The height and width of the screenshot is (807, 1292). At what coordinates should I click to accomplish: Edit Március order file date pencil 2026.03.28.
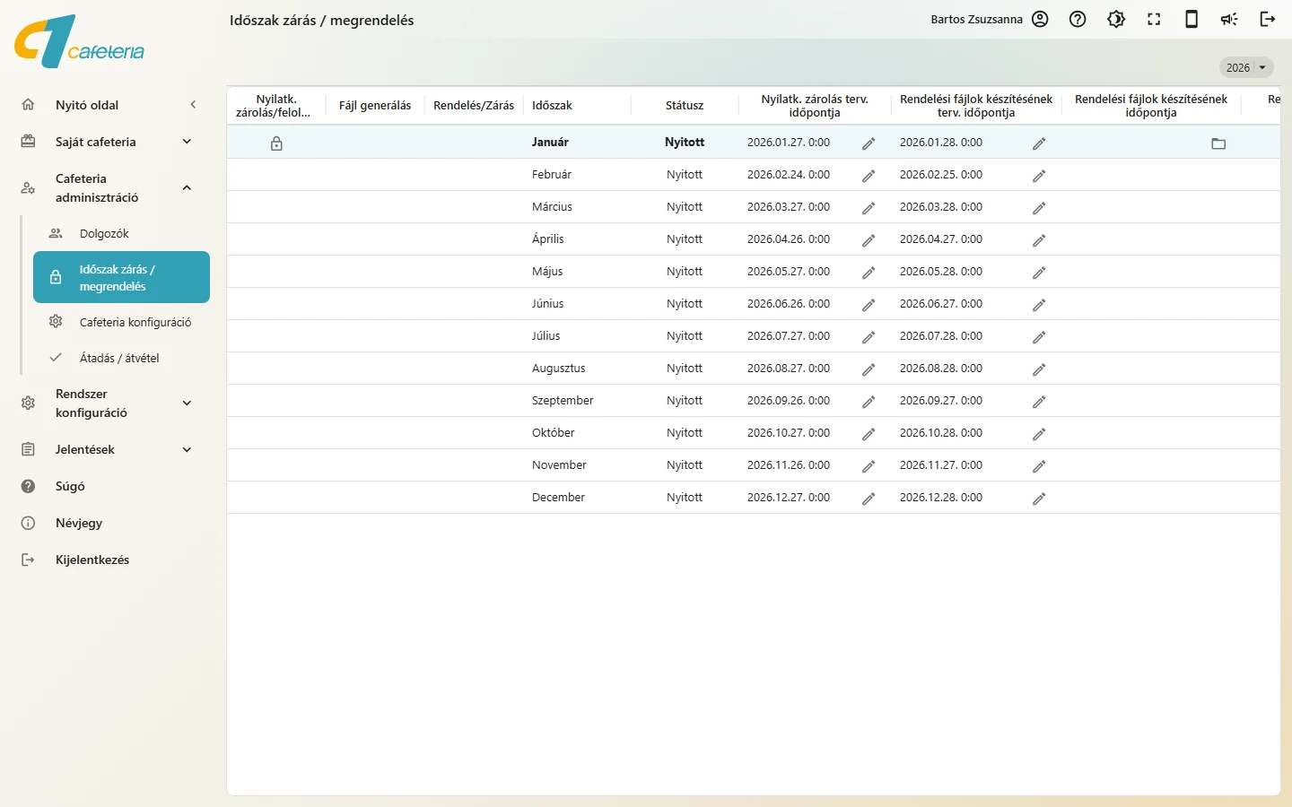tap(1039, 208)
